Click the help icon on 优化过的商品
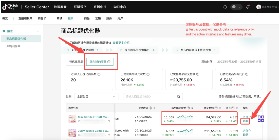The image size is (279, 140). [109, 62]
